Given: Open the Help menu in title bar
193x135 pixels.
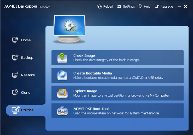Looking at the screenshot, I should [144, 7].
